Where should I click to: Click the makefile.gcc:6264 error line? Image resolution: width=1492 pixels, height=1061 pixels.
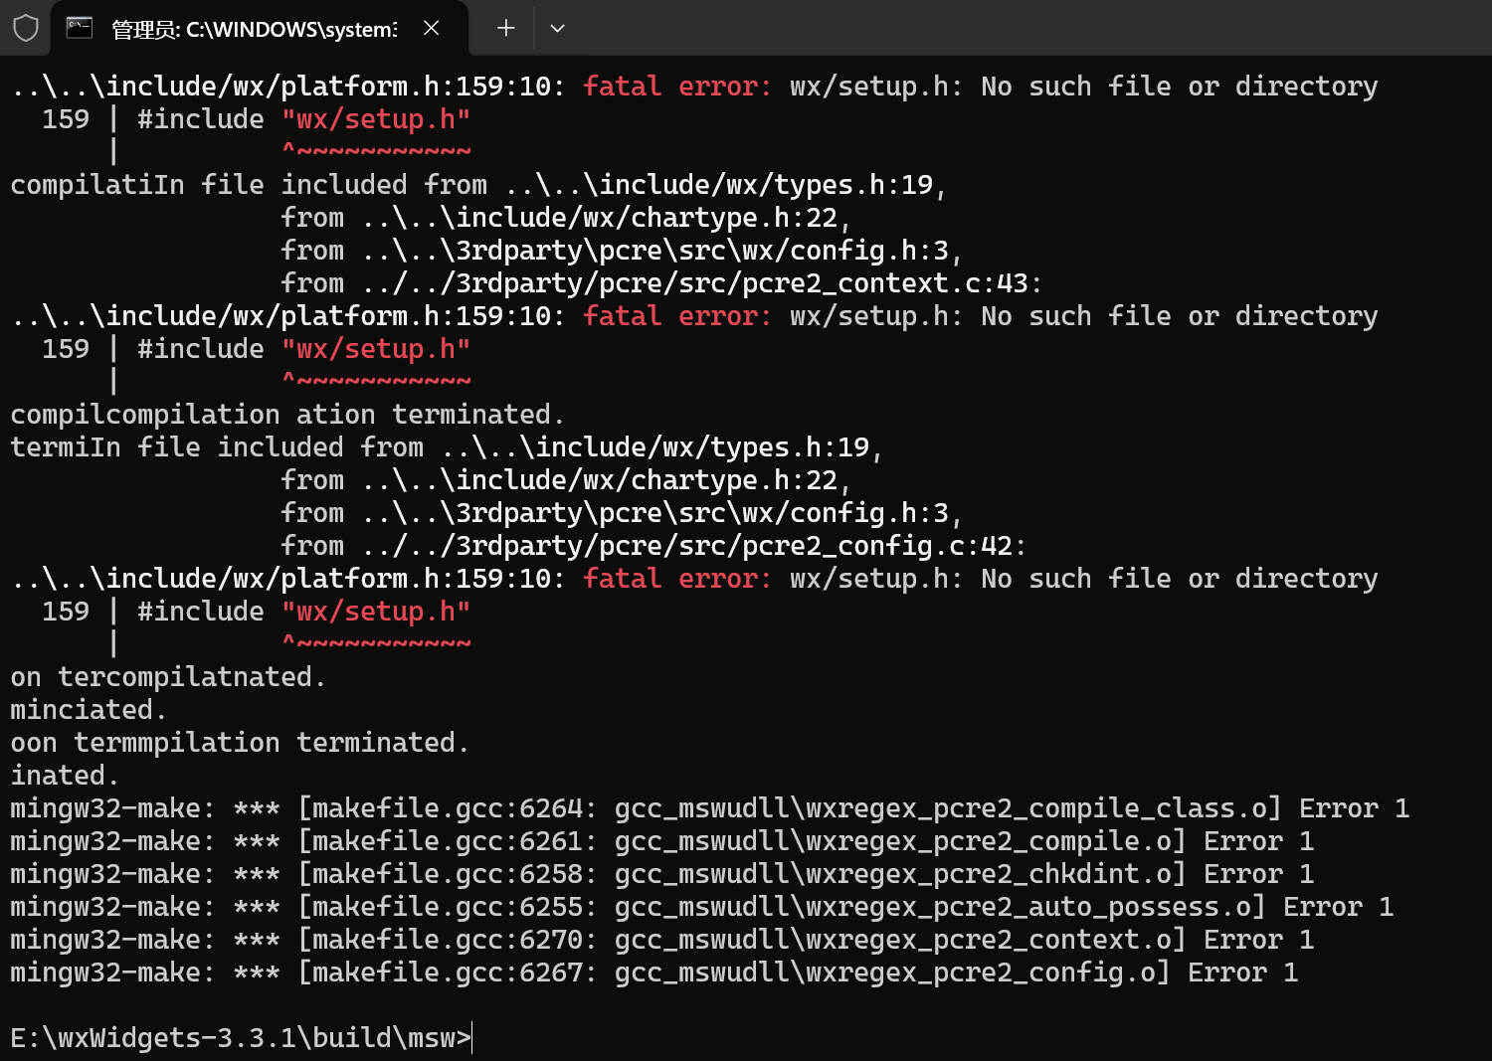708,807
